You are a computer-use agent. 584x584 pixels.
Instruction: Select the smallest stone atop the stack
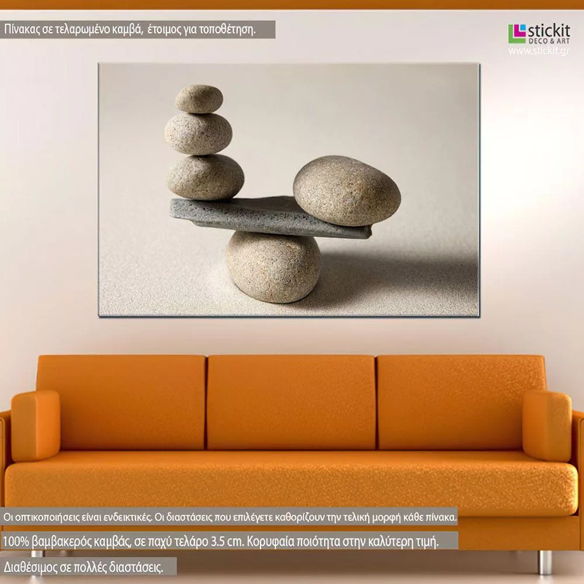(199, 99)
